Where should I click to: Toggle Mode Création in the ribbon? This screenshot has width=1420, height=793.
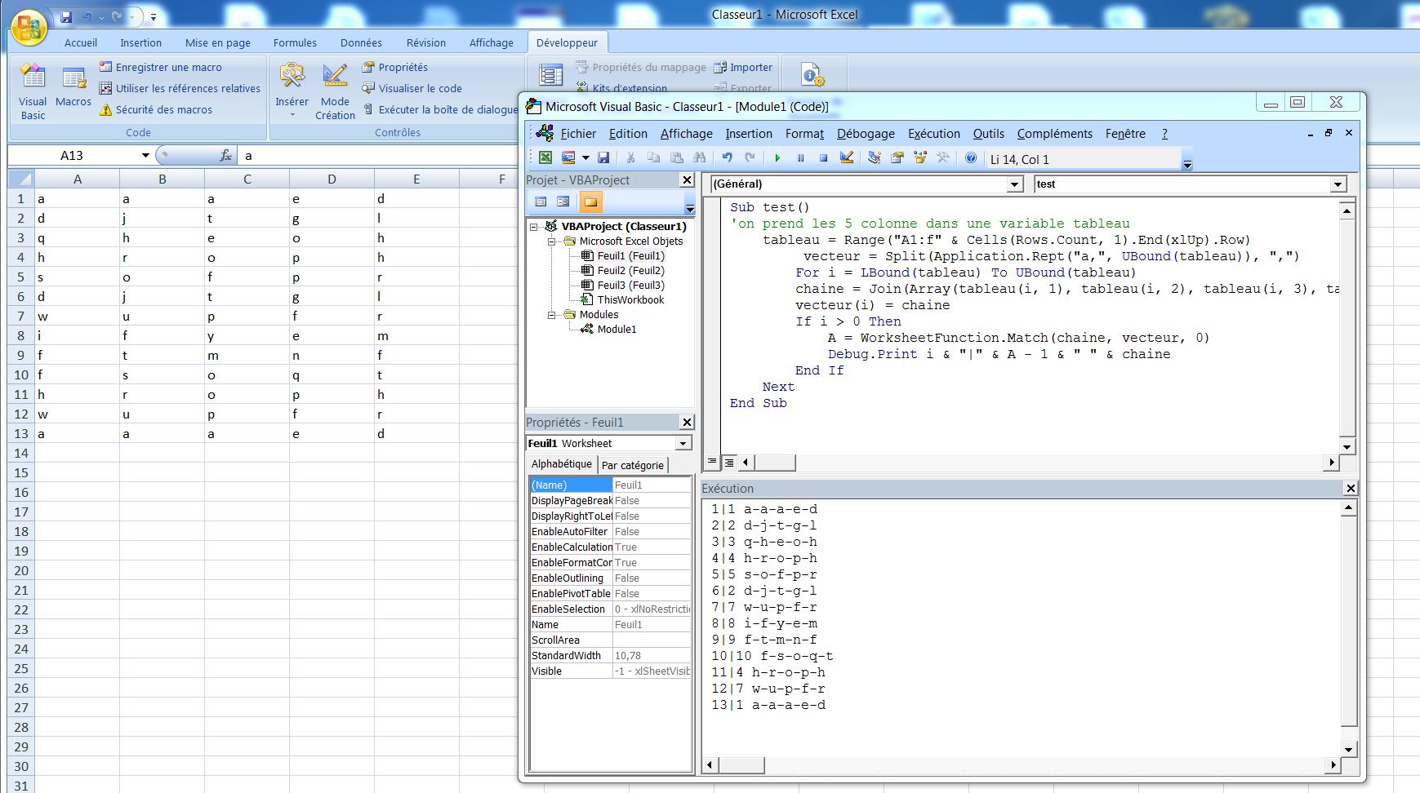[x=335, y=91]
